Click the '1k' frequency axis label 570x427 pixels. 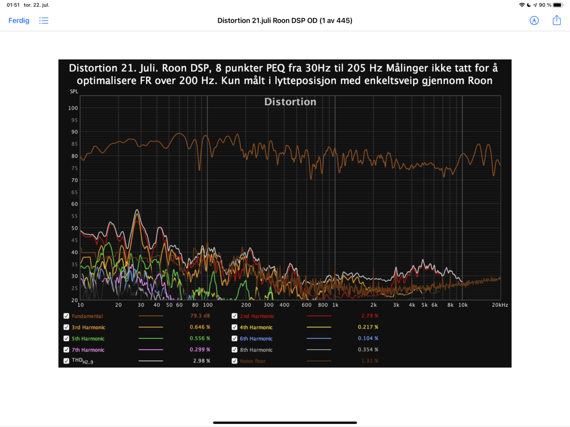click(335, 305)
